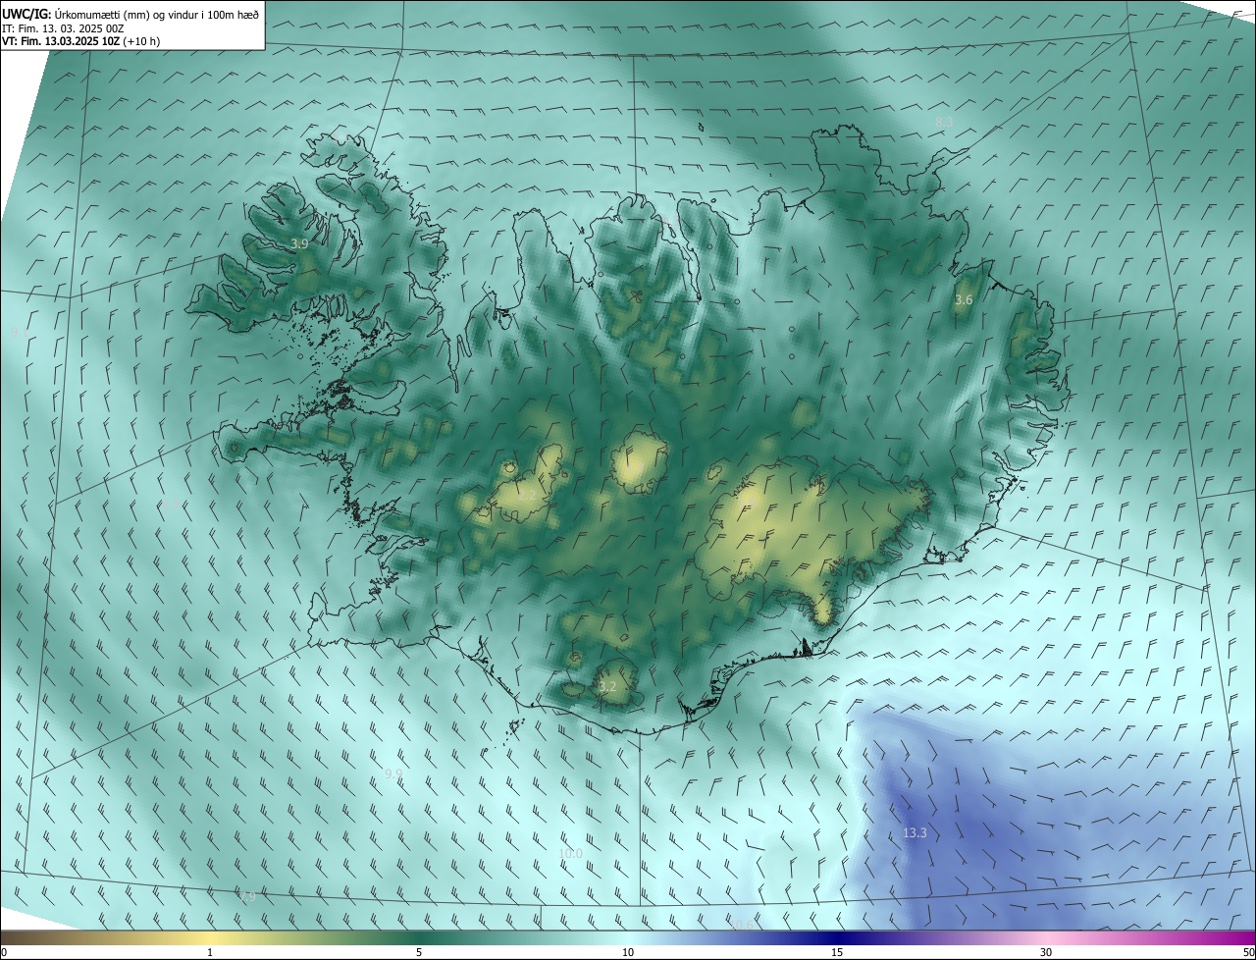Click the 7.9 value label on the map
This screenshot has width=1256, height=960.
click(x=247, y=896)
